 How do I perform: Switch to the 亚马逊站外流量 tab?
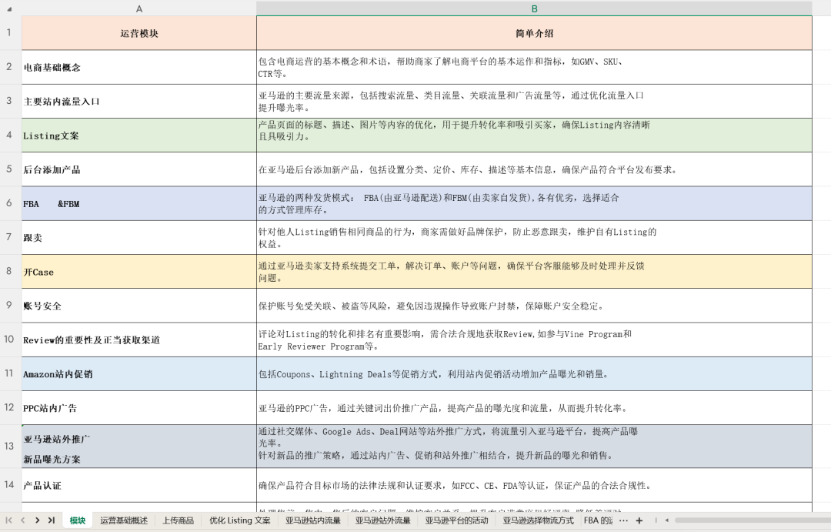[x=382, y=520]
